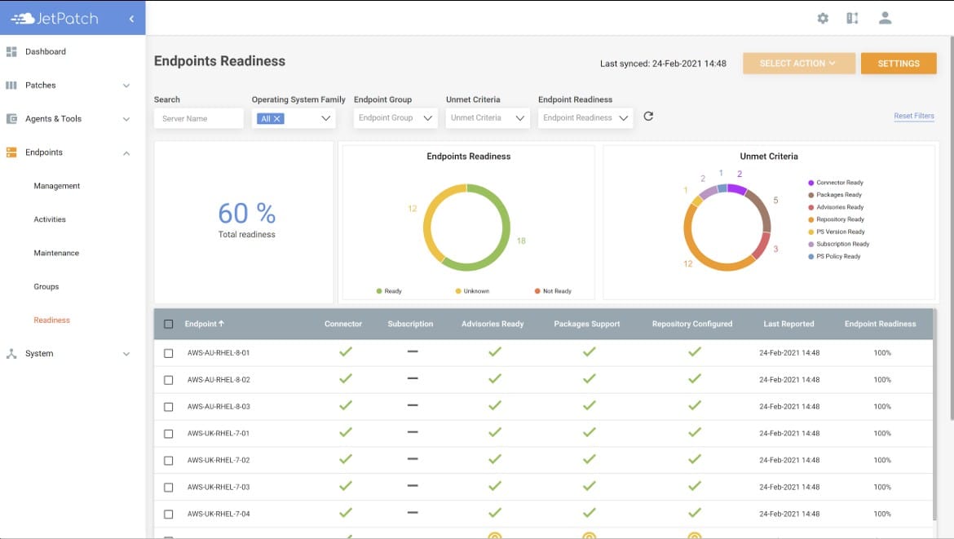The width and height of the screenshot is (954, 539).
Task: Click the page vertical scrollbar
Action: 951,228
